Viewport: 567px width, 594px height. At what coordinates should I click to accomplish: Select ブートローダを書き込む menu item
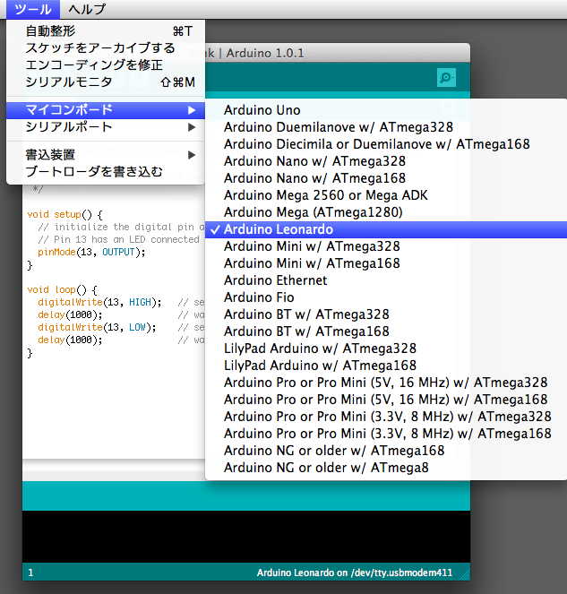click(x=106, y=172)
